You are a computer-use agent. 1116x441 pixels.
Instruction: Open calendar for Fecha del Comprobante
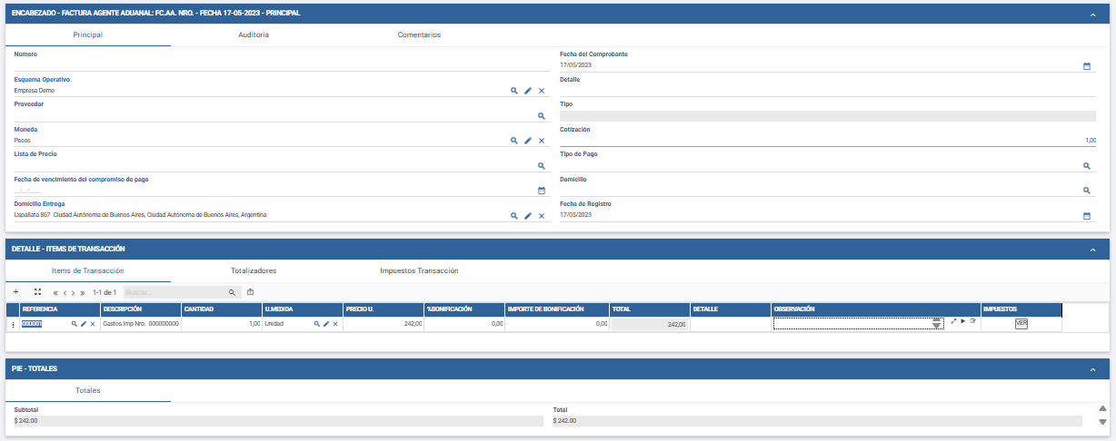coord(1087,66)
